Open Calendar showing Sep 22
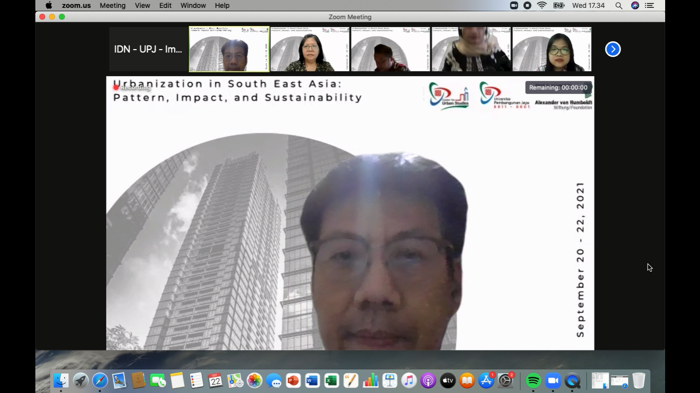The width and height of the screenshot is (700, 393). pyautogui.click(x=216, y=380)
